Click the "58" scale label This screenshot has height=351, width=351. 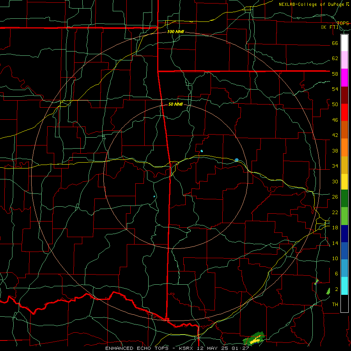point(335,74)
